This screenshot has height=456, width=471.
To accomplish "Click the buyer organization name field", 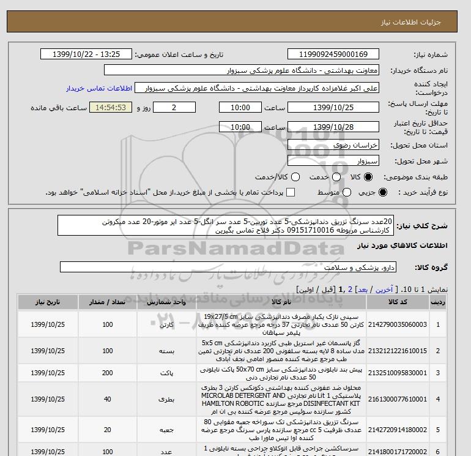I will click(x=242, y=70).
